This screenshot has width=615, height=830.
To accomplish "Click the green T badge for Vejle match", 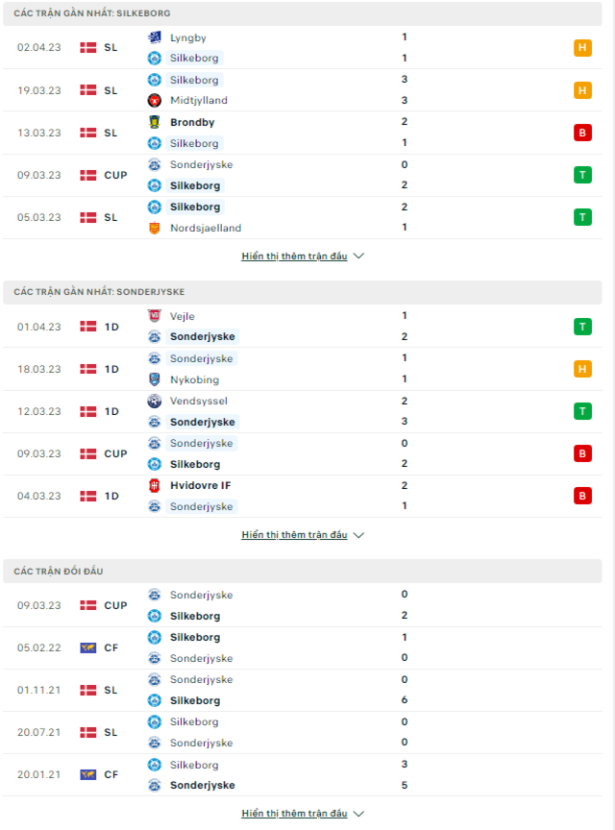I will (582, 327).
